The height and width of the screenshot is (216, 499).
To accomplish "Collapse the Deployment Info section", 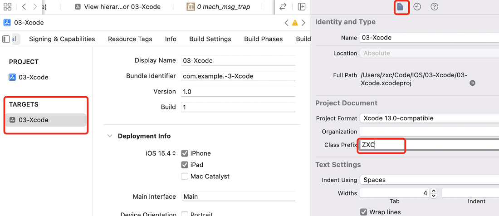I will pos(110,136).
